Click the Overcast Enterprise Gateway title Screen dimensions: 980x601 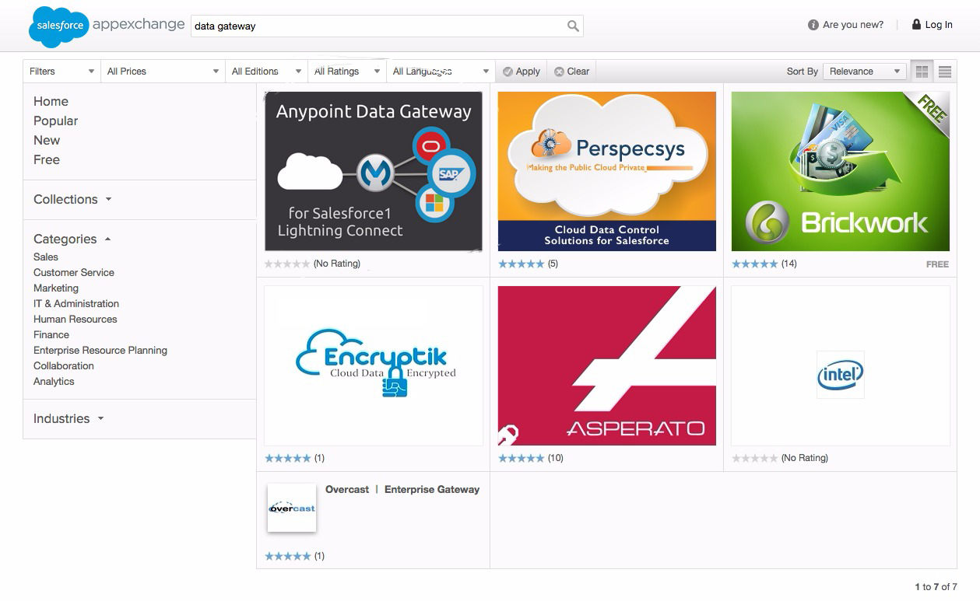pyautogui.click(x=402, y=489)
